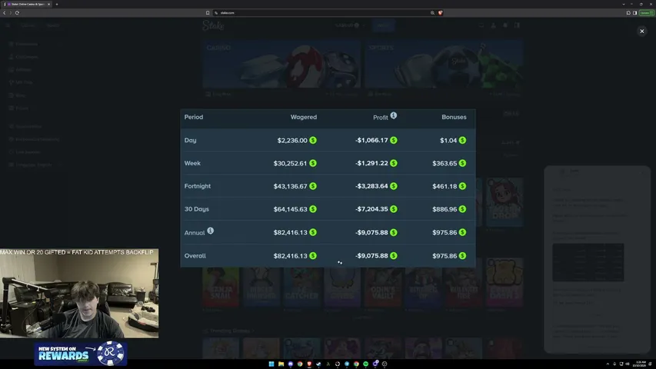
Task: Click the dollar icon beside Week bonuses $363.65
Action: pyautogui.click(x=462, y=163)
